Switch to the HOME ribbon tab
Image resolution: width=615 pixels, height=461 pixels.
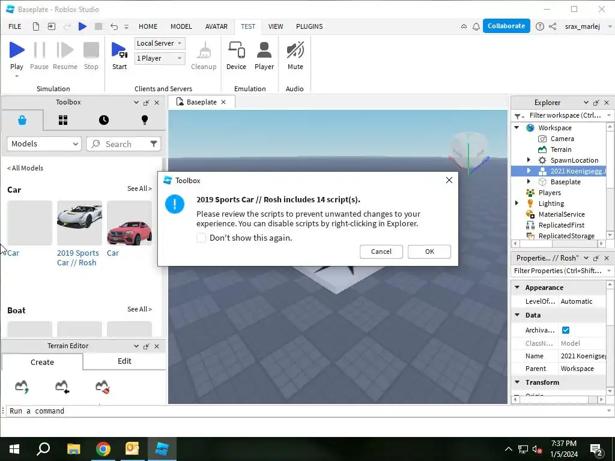click(148, 26)
